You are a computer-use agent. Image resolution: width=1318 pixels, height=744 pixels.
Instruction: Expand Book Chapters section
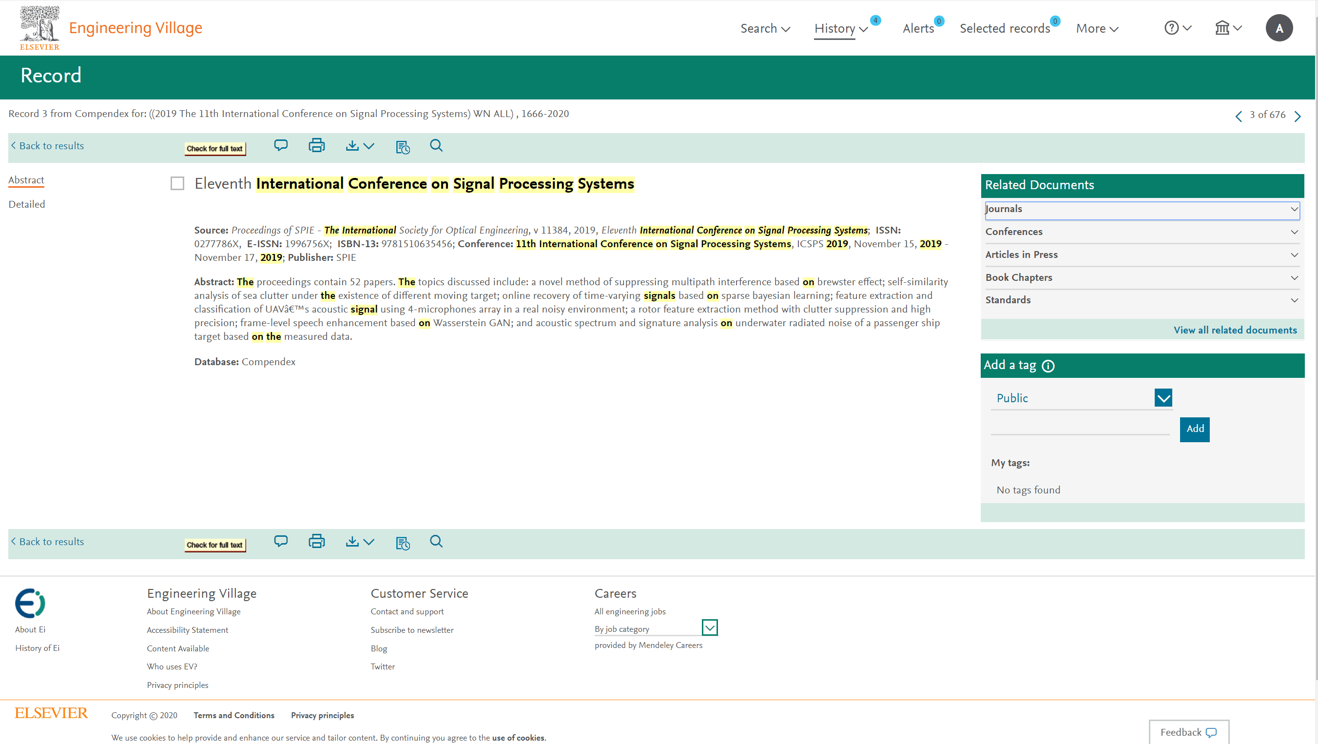[x=1142, y=277]
